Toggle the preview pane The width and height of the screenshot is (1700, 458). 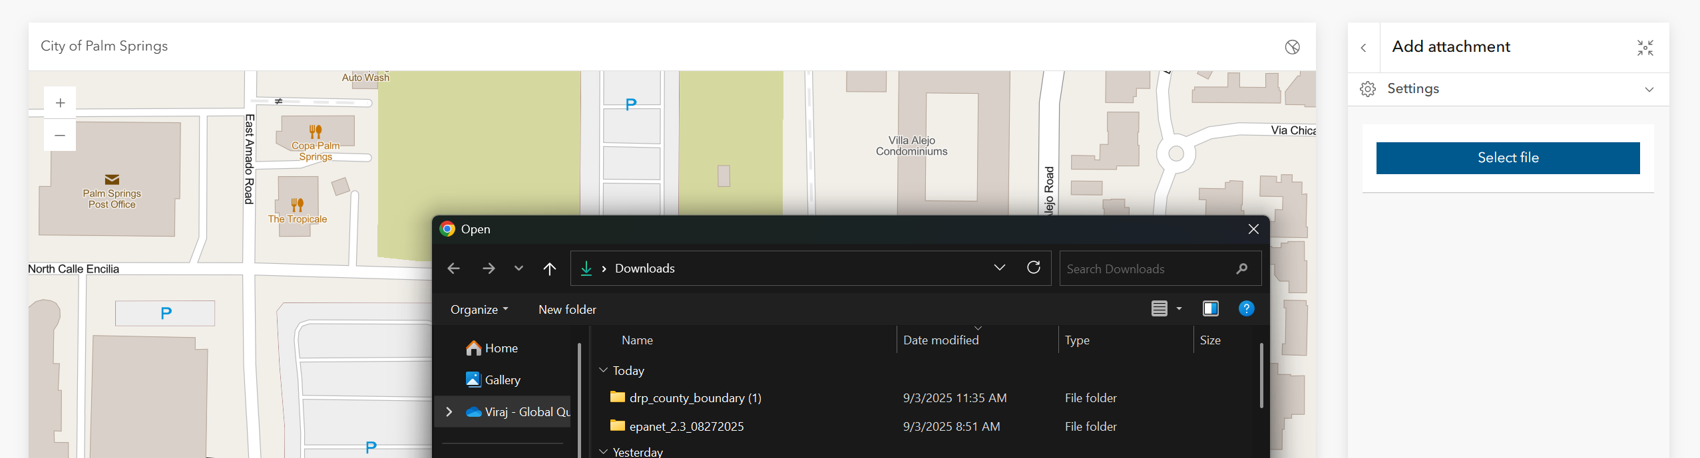tap(1211, 308)
